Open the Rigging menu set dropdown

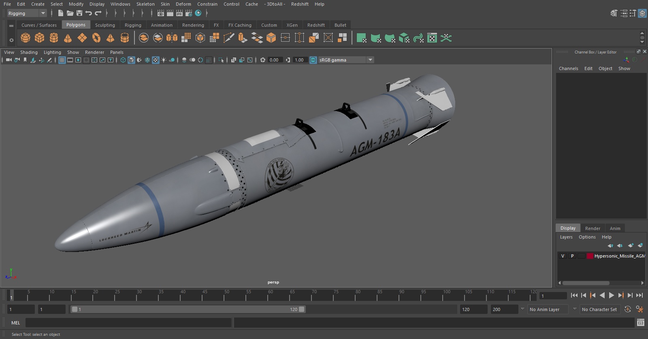tap(27, 13)
